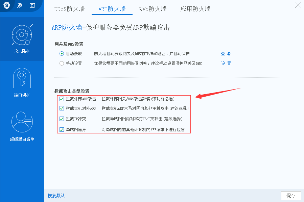Screen dimensions: 304x202
Task: Click the 恢复默认 restore defaults link
Action: pos(56,196)
